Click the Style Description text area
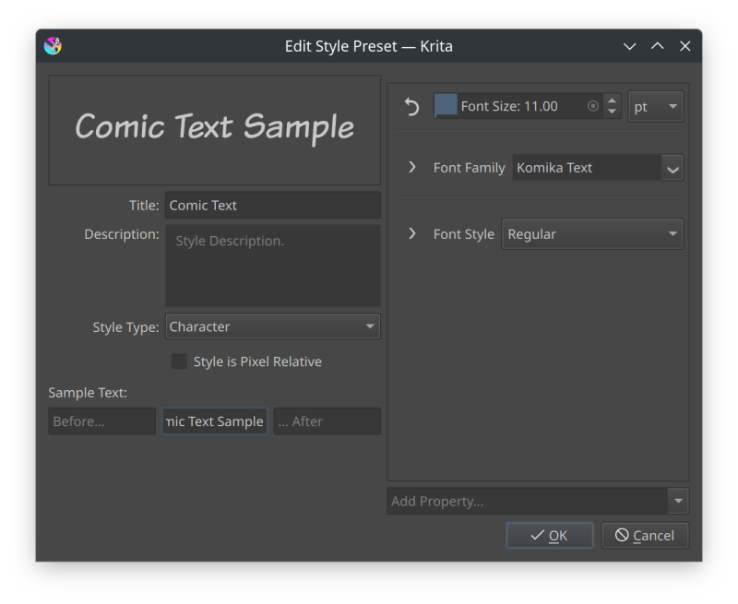Image resolution: width=738 pixels, height=604 pixels. point(272,266)
